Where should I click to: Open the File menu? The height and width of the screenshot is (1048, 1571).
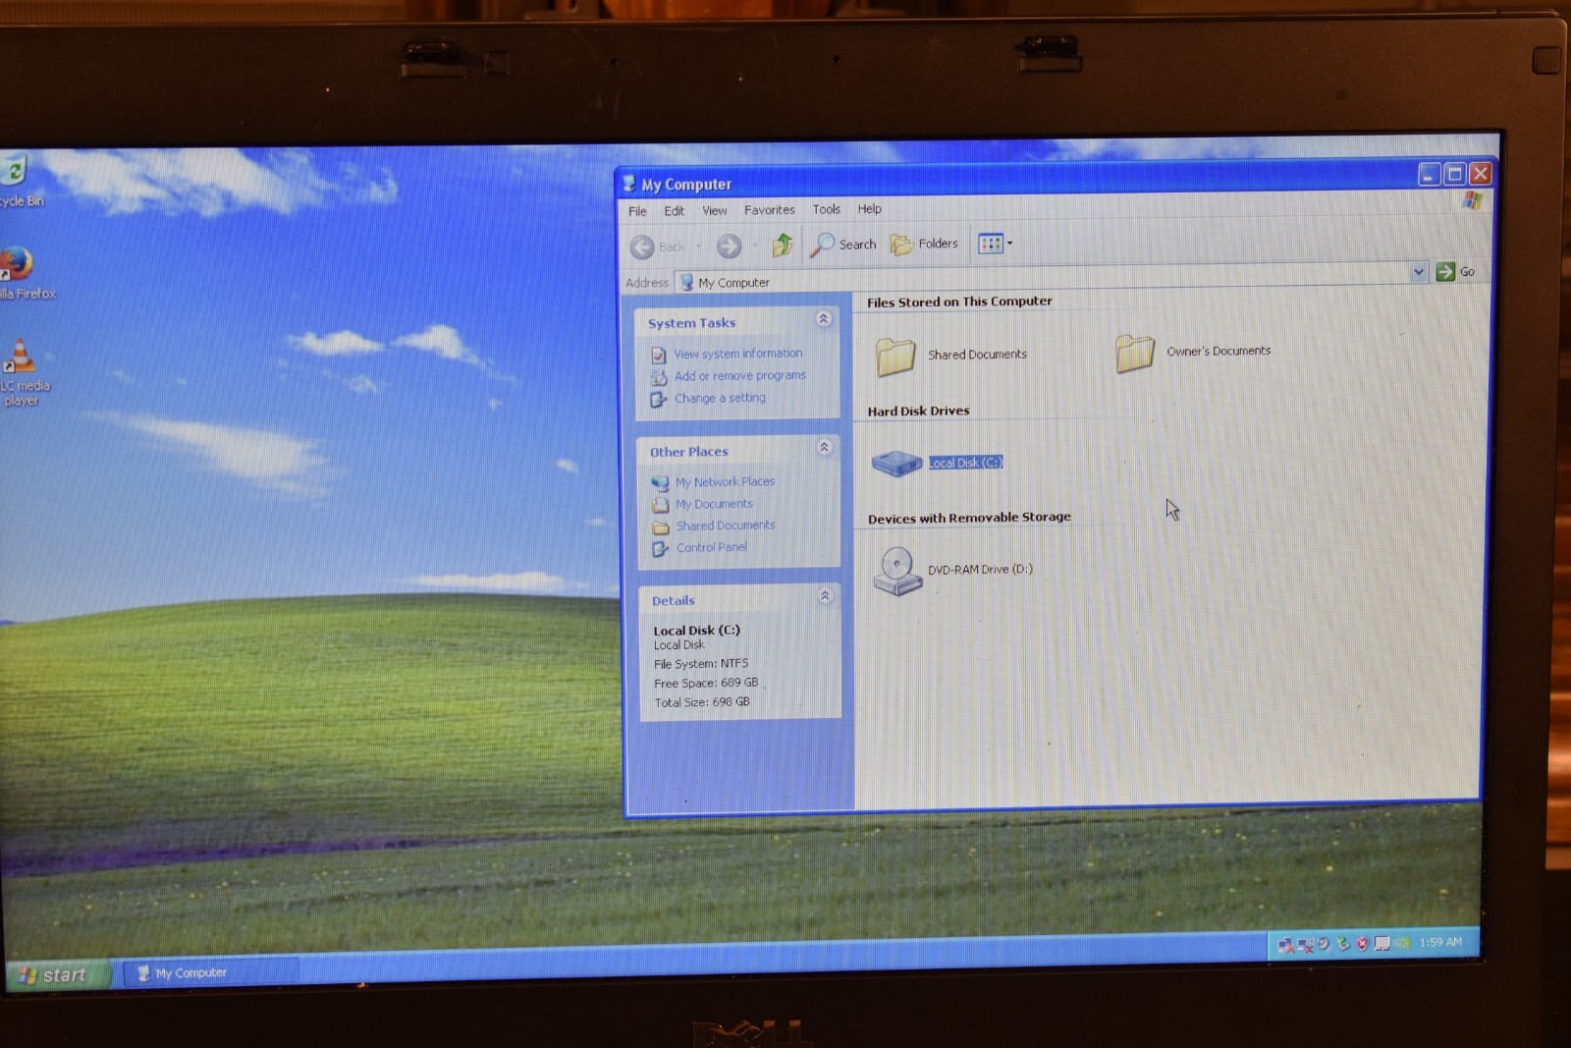(x=637, y=211)
